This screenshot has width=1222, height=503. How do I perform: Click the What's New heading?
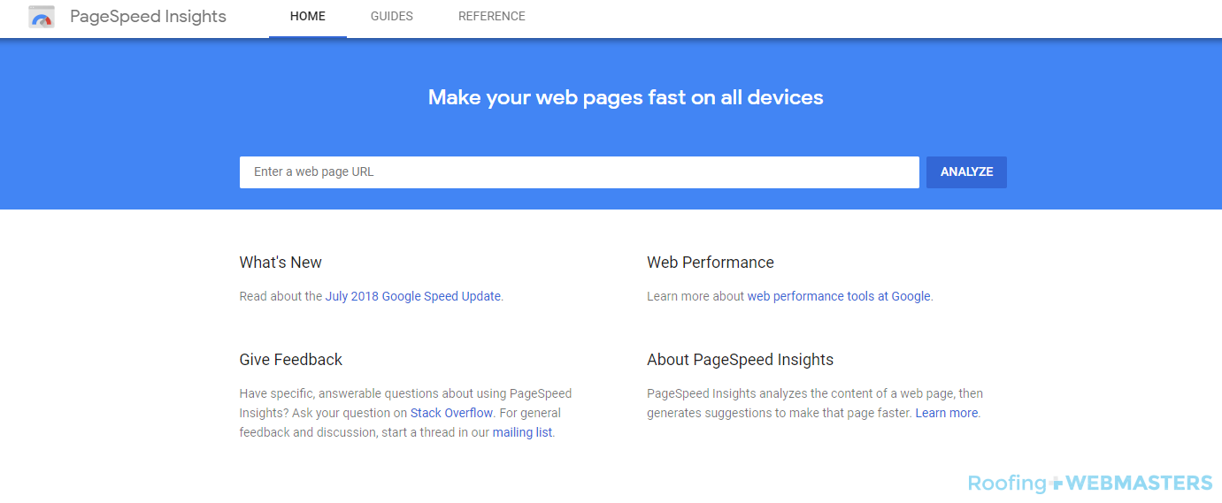[281, 263]
